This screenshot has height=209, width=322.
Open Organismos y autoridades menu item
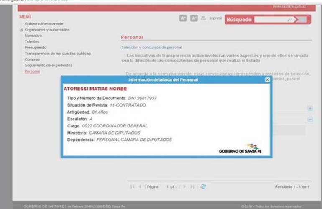pyautogui.click(x=47, y=30)
